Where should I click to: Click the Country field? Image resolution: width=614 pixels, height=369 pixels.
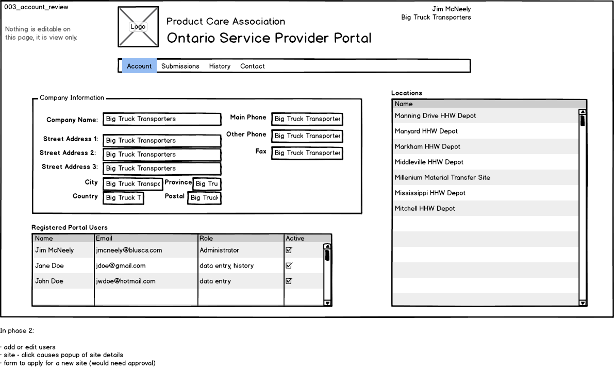123,197
